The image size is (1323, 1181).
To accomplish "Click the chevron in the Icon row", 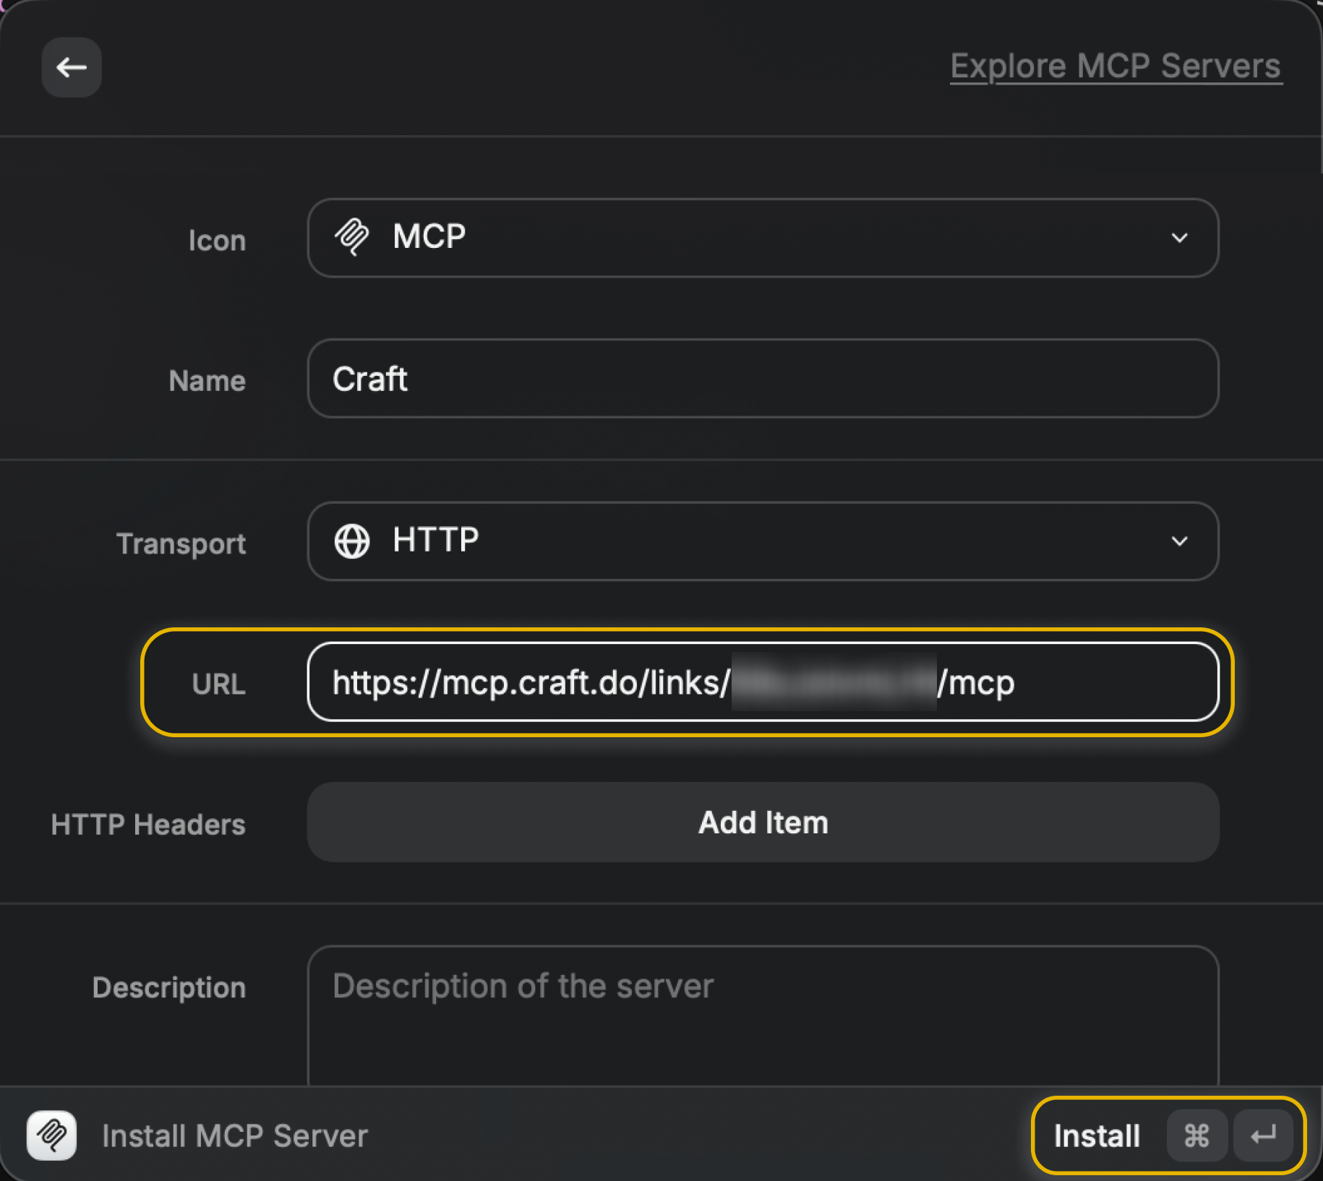I will (1180, 237).
